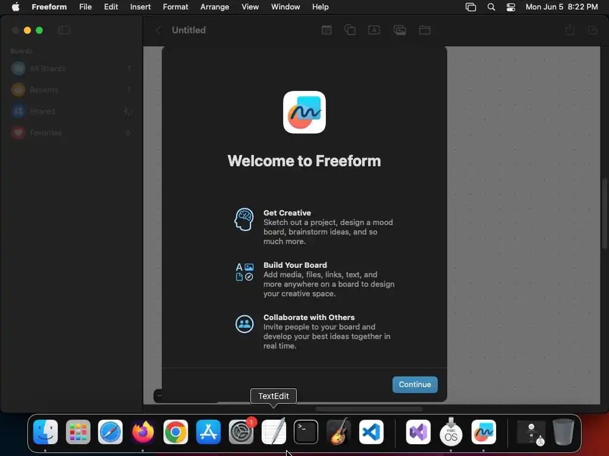609x456 pixels.
Task: Open App Store from the Dock
Action: (x=208, y=432)
